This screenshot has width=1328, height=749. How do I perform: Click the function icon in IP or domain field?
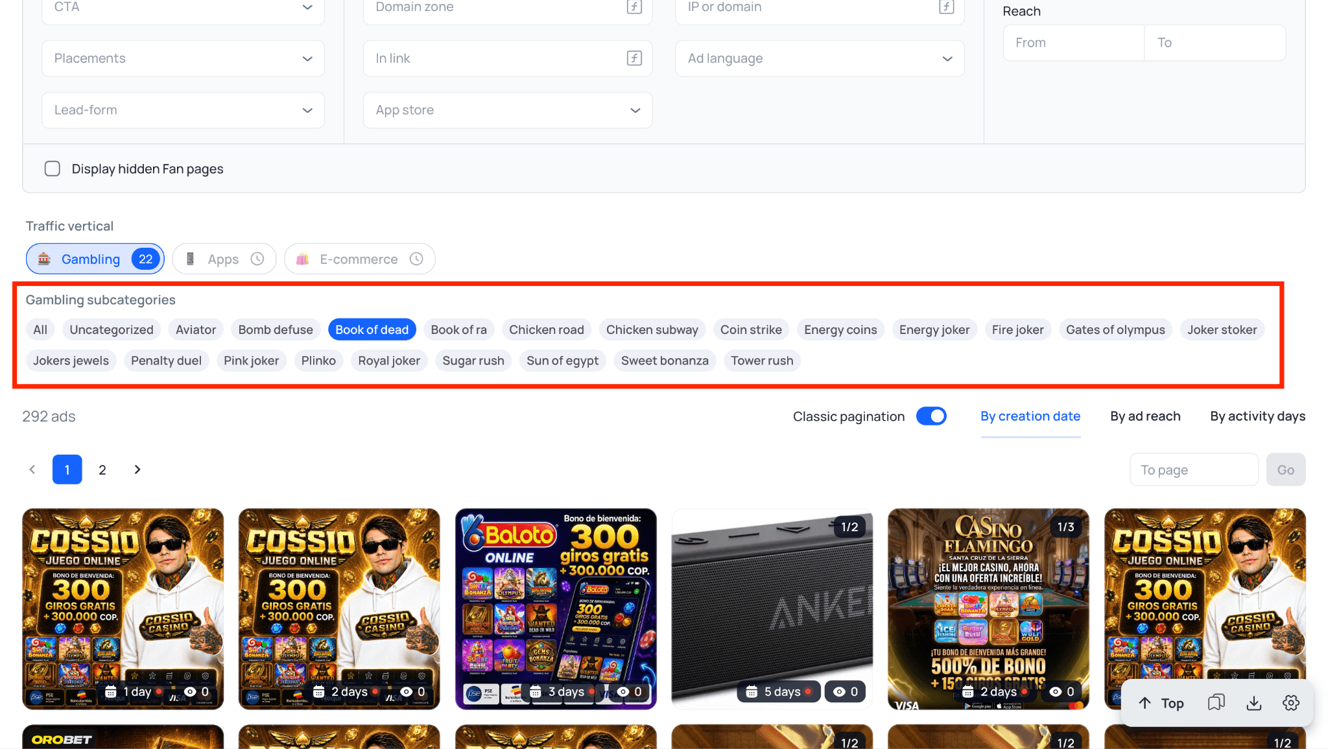tap(946, 6)
